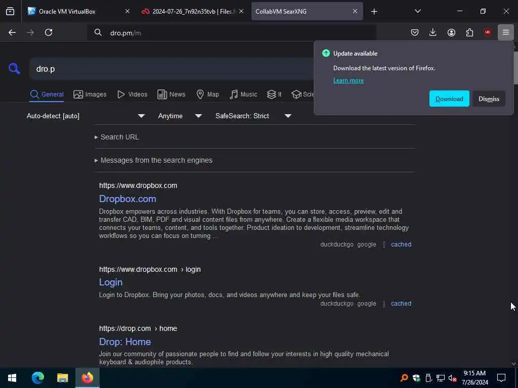Screen dimensions: 518x388
Task: Open more options dots for Login result
Action: (x=383, y=304)
